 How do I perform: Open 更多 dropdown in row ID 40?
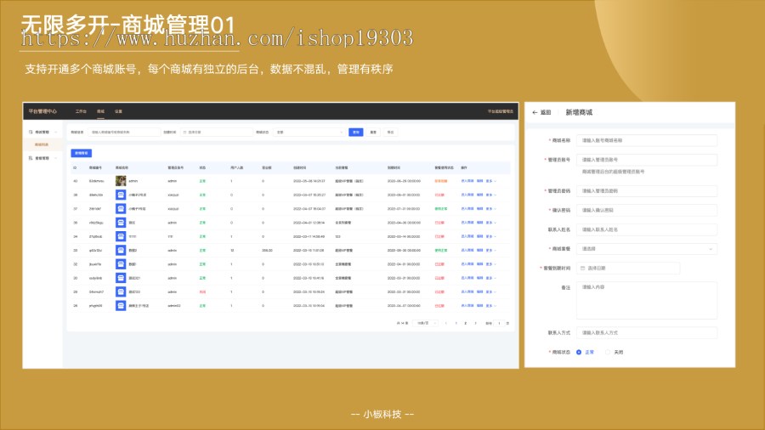490,181
